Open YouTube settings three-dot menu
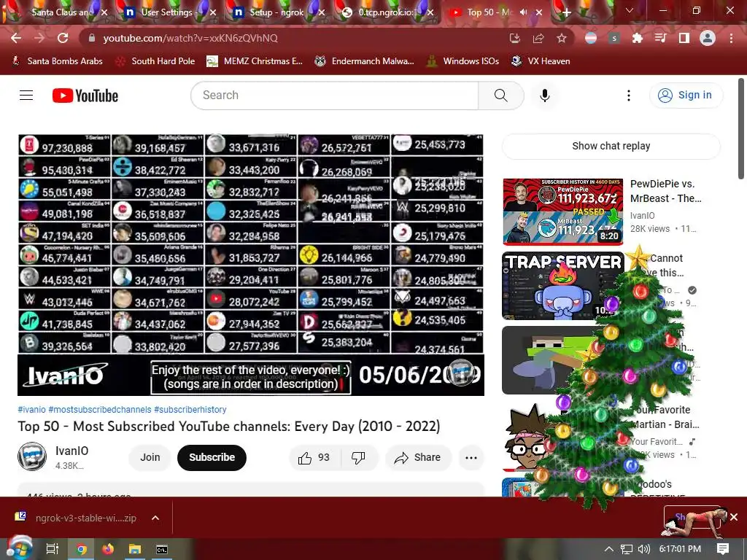Viewport: 747px width, 560px height. click(629, 96)
